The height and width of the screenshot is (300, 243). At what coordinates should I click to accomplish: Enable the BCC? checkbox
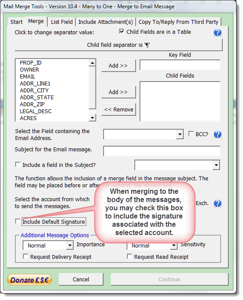coord(191,134)
